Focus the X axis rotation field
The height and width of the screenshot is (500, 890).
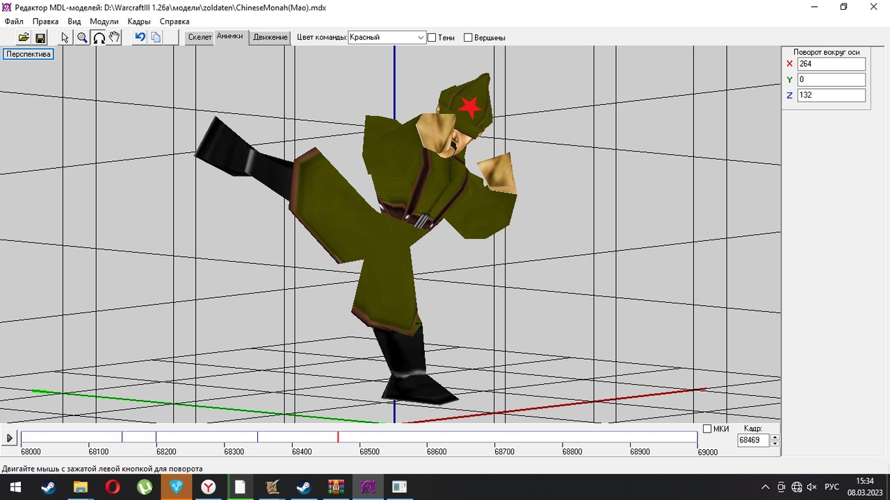pyautogui.click(x=831, y=64)
